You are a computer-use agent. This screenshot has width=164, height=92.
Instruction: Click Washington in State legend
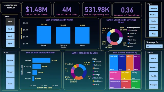[x=98, y=81]
